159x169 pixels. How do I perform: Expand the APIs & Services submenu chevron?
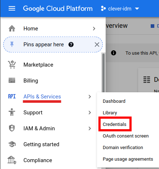pyautogui.click(x=90, y=97)
